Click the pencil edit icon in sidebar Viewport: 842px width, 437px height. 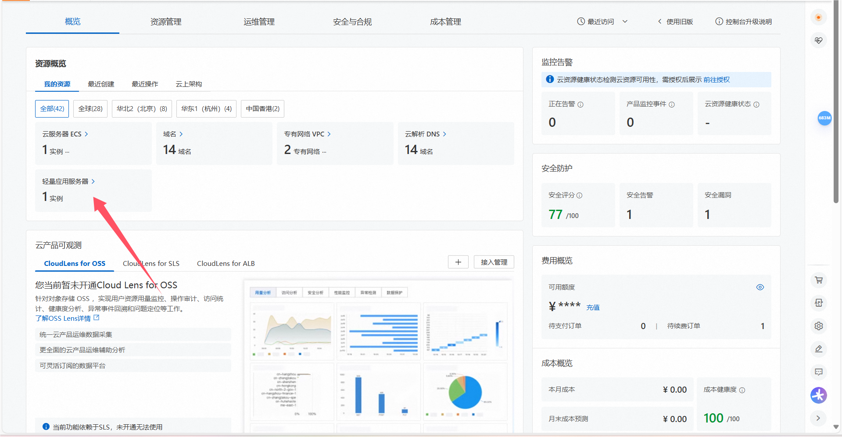pos(818,349)
